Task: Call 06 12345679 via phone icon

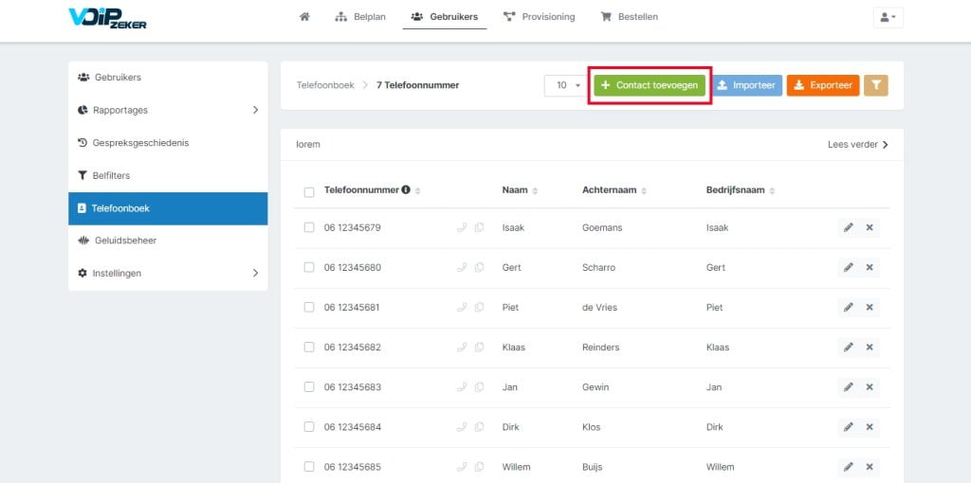Action: (462, 227)
